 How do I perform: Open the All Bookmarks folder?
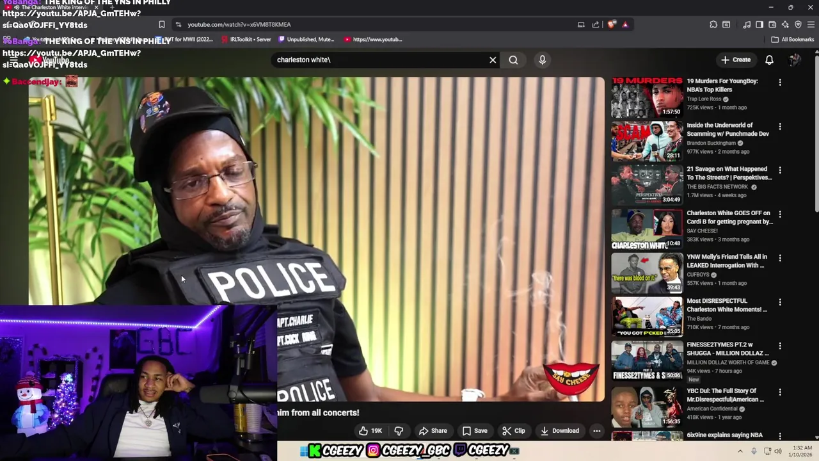click(792, 39)
